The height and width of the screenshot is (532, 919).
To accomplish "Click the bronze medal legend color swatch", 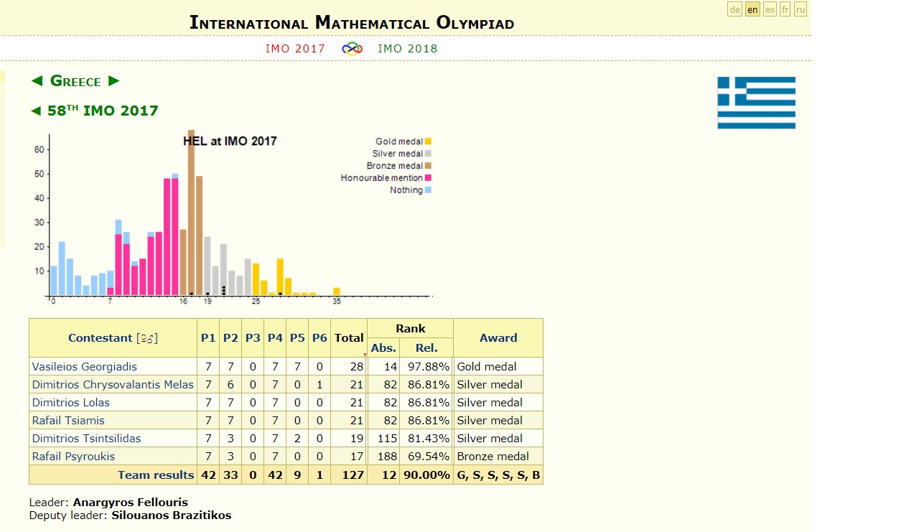I will 428,166.
